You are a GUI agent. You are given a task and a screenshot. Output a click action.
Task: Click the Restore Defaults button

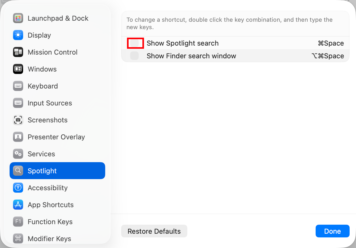click(154, 231)
